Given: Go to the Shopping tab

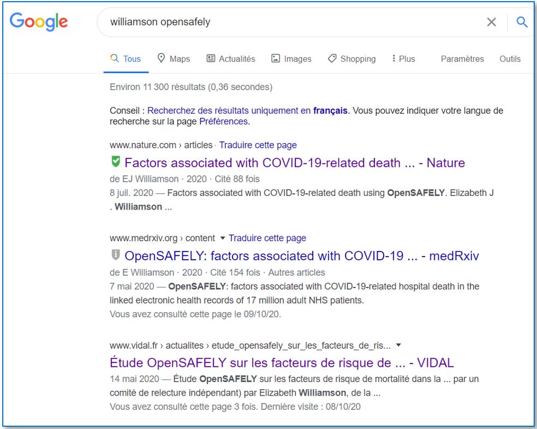Looking at the screenshot, I should tap(351, 58).
